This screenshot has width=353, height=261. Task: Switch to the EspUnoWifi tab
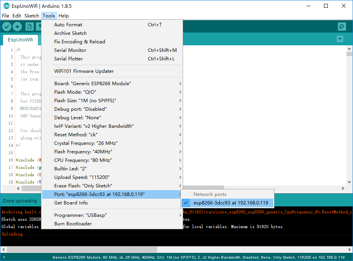click(20, 39)
